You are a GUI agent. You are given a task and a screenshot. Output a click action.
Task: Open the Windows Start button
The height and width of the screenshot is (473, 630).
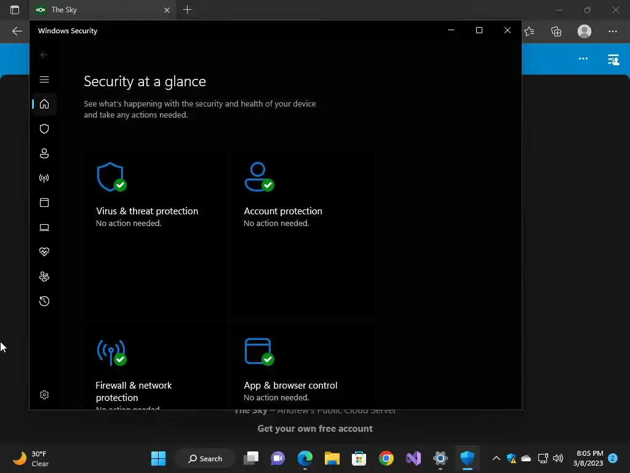pos(158,458)
